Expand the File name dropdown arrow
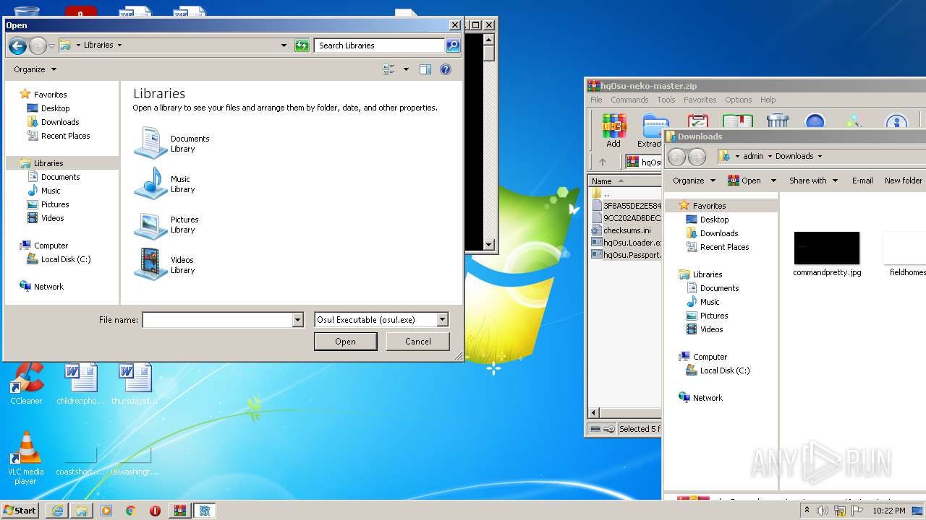The width and height of the screenshot is (926, 520). click(x=297, y=320)
